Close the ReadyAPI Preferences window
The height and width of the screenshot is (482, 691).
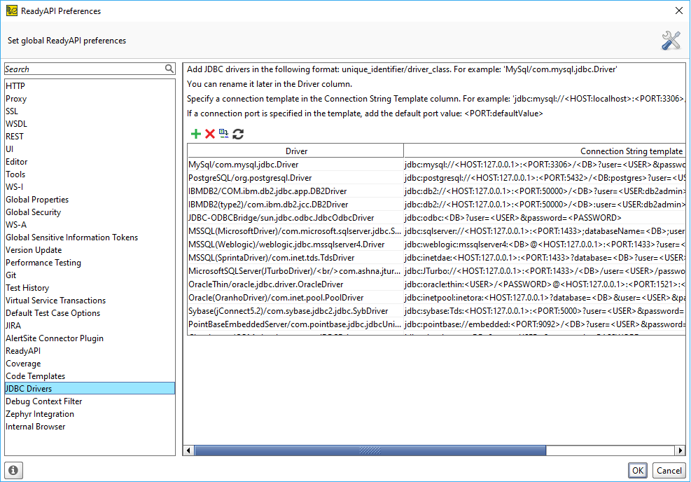679,11
